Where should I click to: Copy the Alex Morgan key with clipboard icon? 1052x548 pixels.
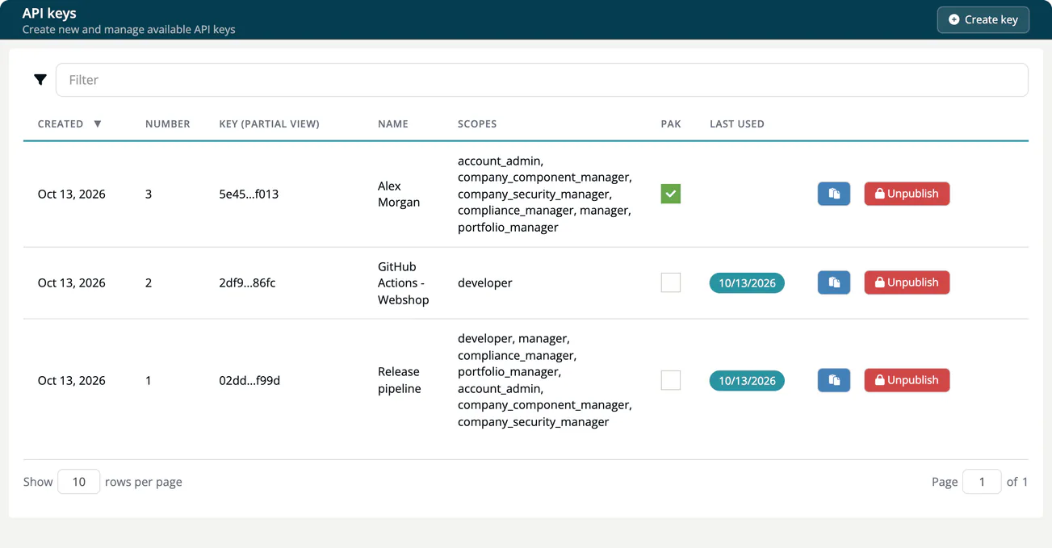834,194
